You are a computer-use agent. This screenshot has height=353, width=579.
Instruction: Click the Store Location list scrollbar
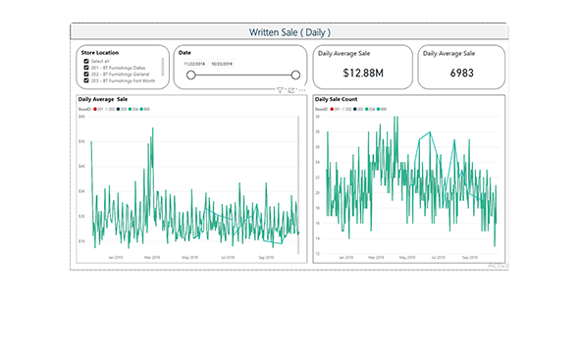(x=163, y=67)
